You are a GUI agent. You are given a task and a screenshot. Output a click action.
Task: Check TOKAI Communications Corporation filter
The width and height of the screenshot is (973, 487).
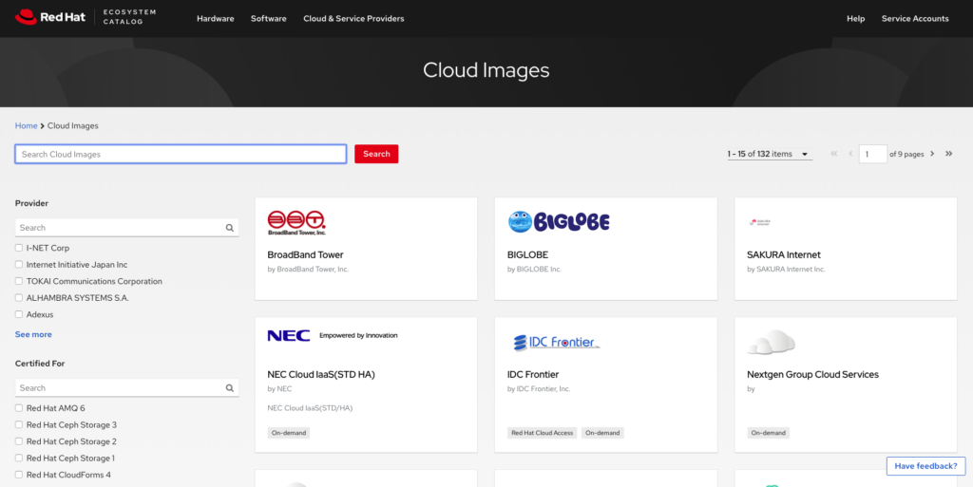[19, 281]
